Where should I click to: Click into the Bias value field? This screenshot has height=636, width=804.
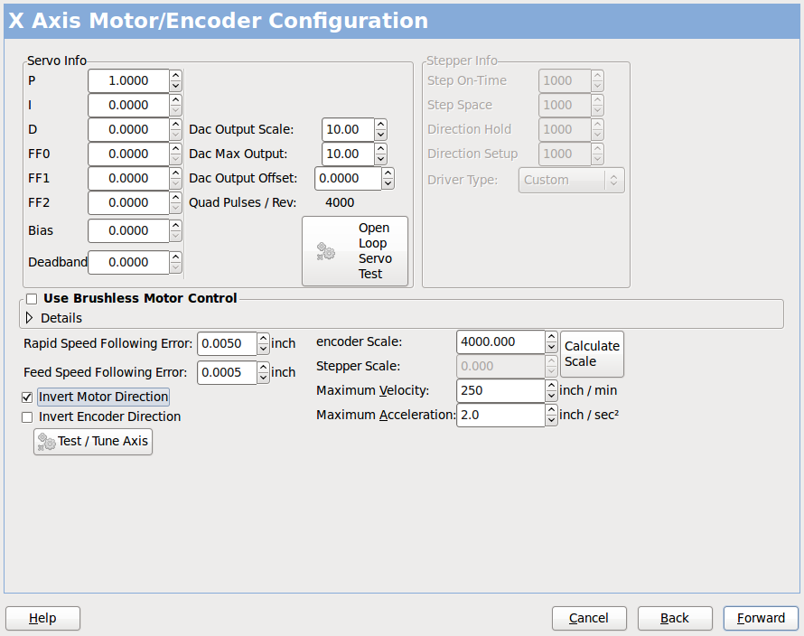126,230
